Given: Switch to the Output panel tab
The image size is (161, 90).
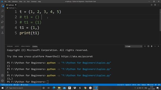Looking at the screenshot, I should 17,46.
